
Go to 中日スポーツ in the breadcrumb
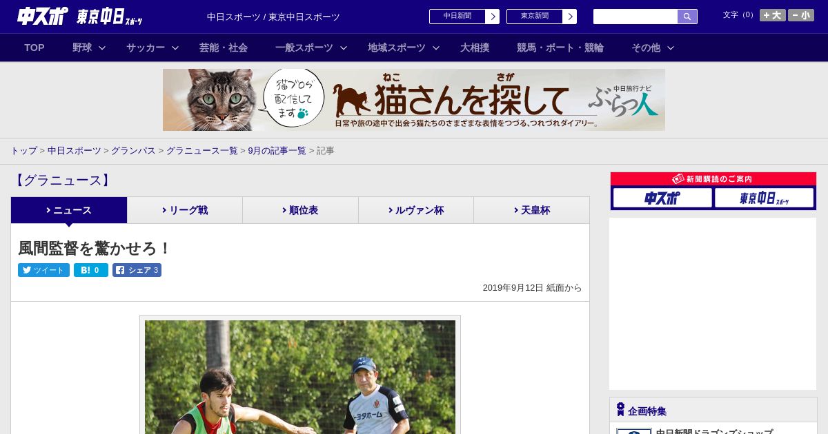click(75, 151)
